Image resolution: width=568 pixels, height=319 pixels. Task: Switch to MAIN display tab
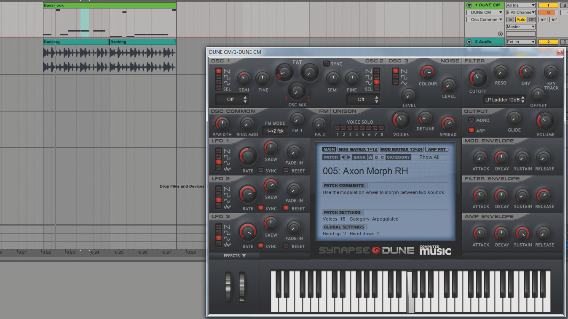pos(329,149)
